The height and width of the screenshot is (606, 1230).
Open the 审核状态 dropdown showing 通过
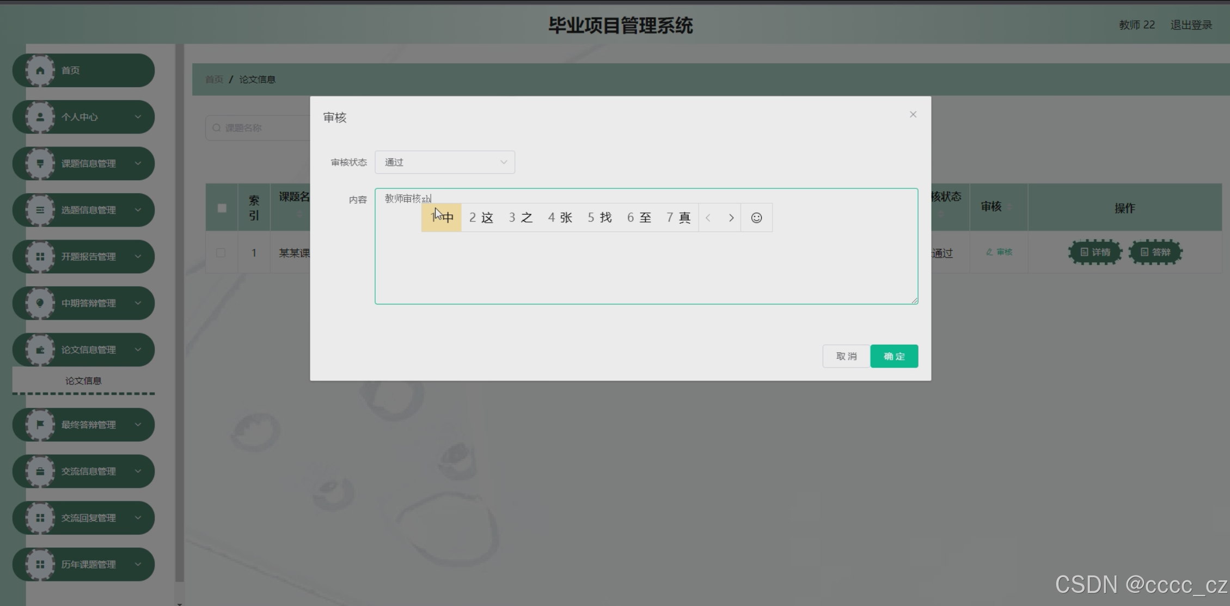point(444,162)
